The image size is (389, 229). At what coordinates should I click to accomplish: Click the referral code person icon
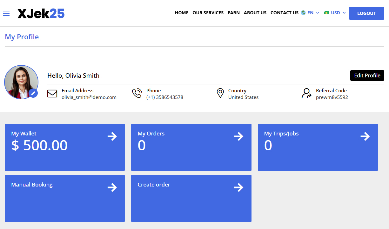click(306, 94)
